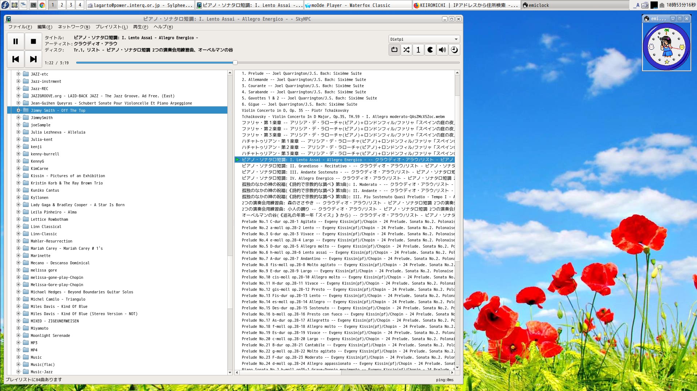Screen dimensions: 697x391
Task: Toggle the consume mode Pac-Man button
Action: [430, 50]
